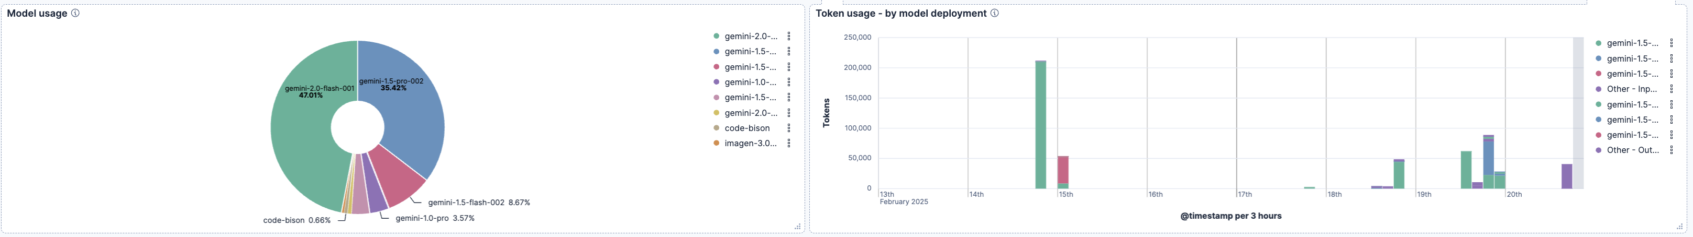
Task: Select Other - Out... legend label
Action: 1633,150
